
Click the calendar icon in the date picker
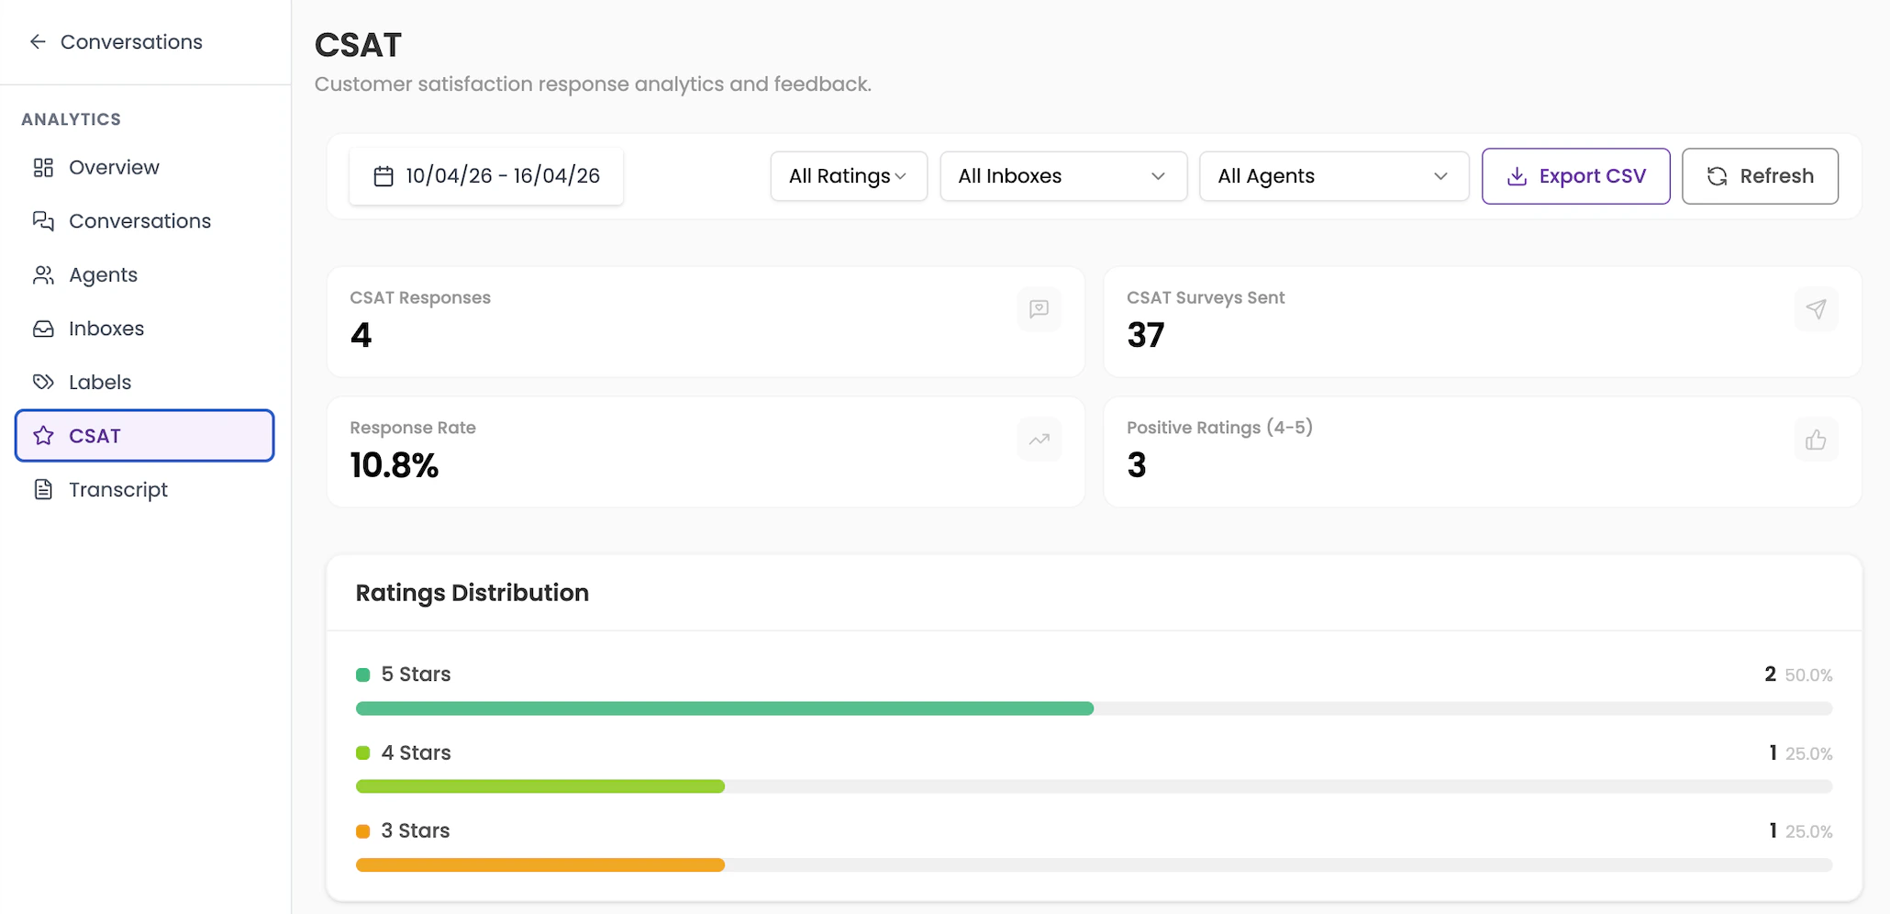click(384, 175)
